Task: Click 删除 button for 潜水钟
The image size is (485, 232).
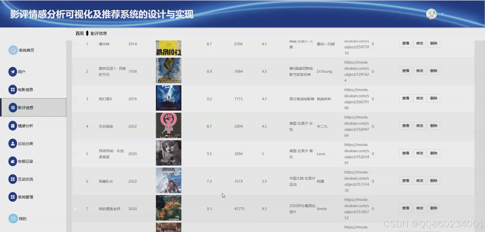Action: click(434, 43)
